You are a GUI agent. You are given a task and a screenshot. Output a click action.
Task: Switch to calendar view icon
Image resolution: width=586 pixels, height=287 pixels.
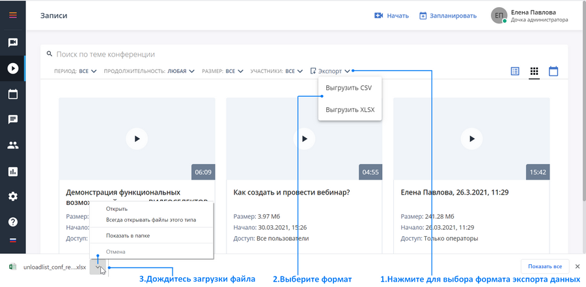553,71
